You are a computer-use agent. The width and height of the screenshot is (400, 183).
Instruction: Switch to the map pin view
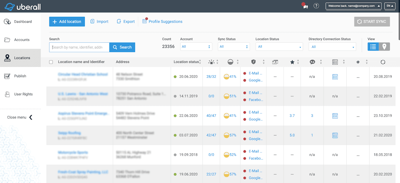[384, 47]
